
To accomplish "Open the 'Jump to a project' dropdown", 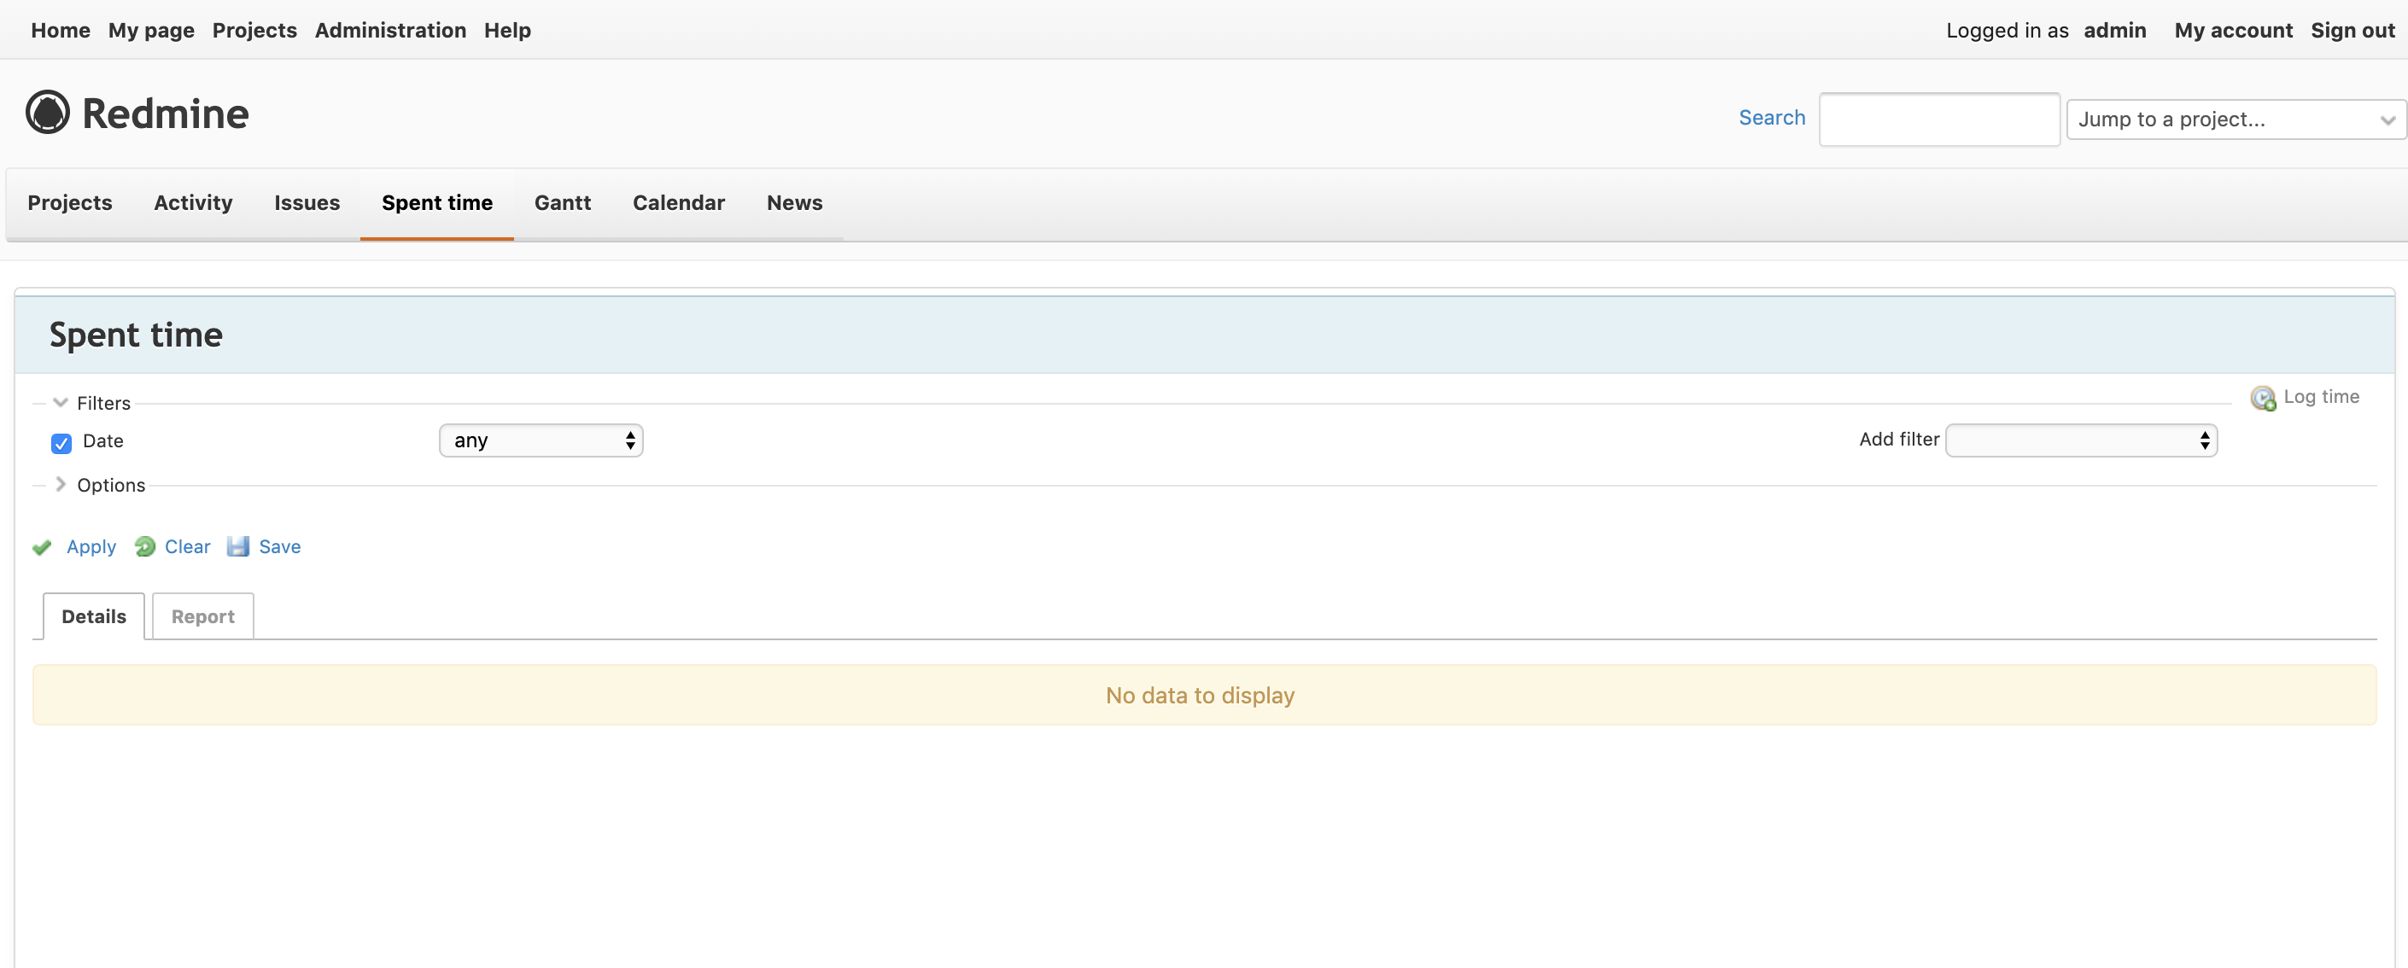I will pos(2234,119).
